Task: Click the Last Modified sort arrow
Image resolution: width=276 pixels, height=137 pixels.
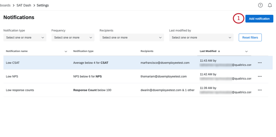Action: 219,51
